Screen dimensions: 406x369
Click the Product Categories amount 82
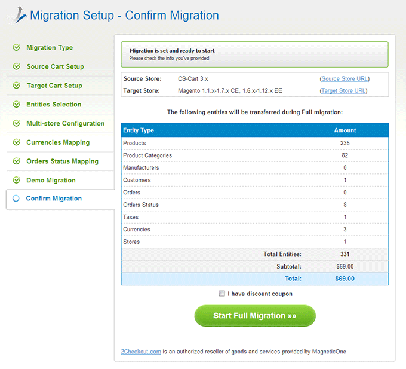point(345,155)
